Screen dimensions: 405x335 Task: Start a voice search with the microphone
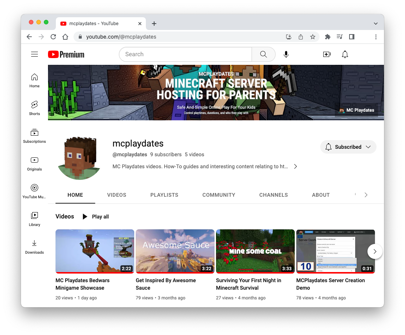[x=286, y=54]
